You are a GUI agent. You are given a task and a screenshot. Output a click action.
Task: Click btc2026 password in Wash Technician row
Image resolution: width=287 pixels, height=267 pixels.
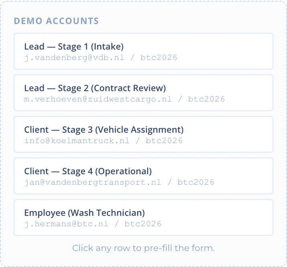click(143, 224)
